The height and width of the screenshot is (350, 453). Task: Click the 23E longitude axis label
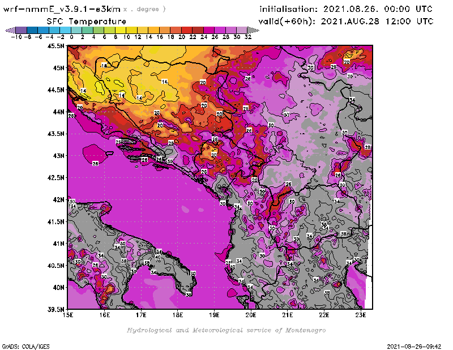click(x=361, y=315)
